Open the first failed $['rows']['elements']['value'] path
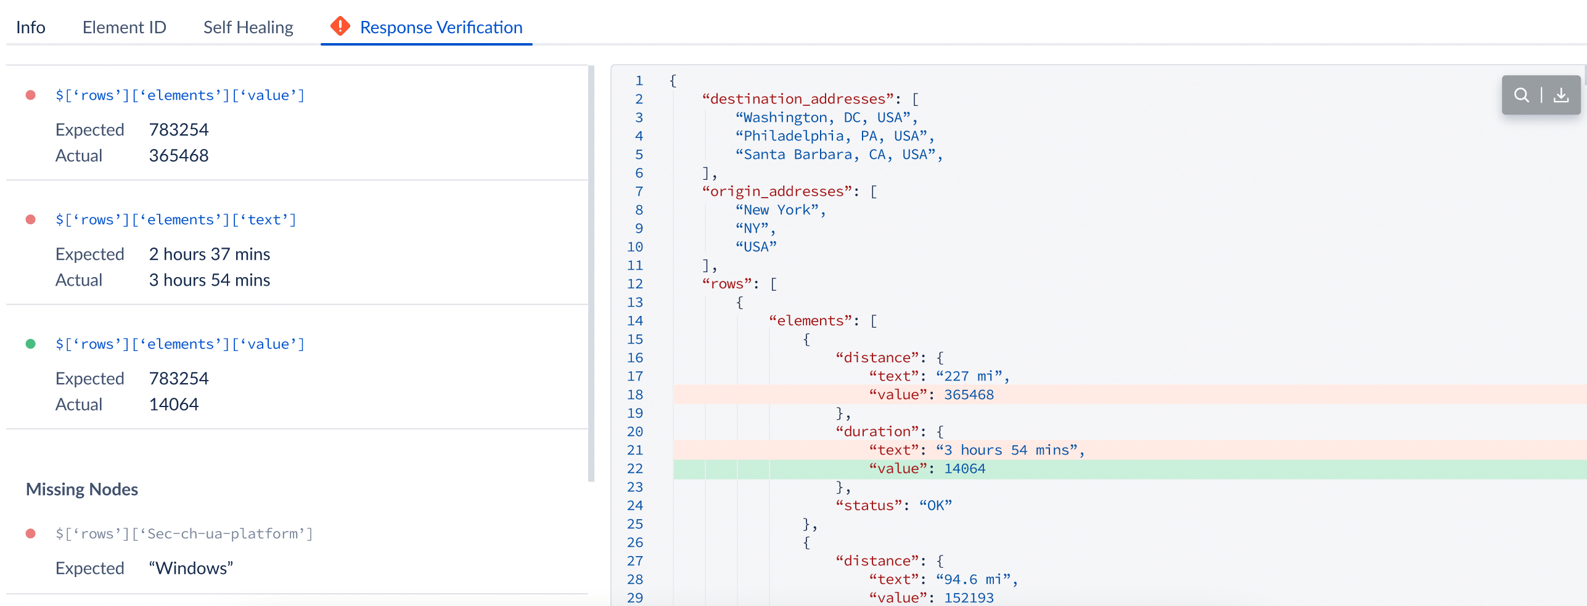This screenshot has height=606, width=1587. coord(180,95)
